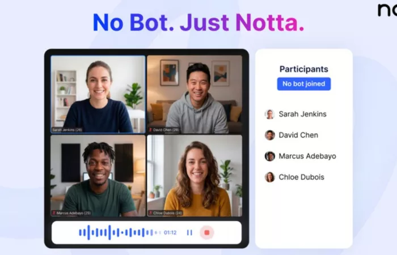Click the 01:12 recording timer
397x255 pixels.
[170, 232]
